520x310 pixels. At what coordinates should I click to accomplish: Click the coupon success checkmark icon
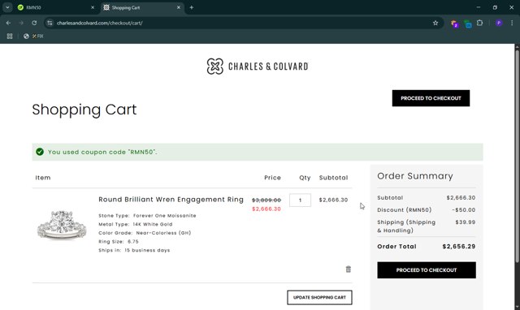pyautogui.click(x=40, y=152)
